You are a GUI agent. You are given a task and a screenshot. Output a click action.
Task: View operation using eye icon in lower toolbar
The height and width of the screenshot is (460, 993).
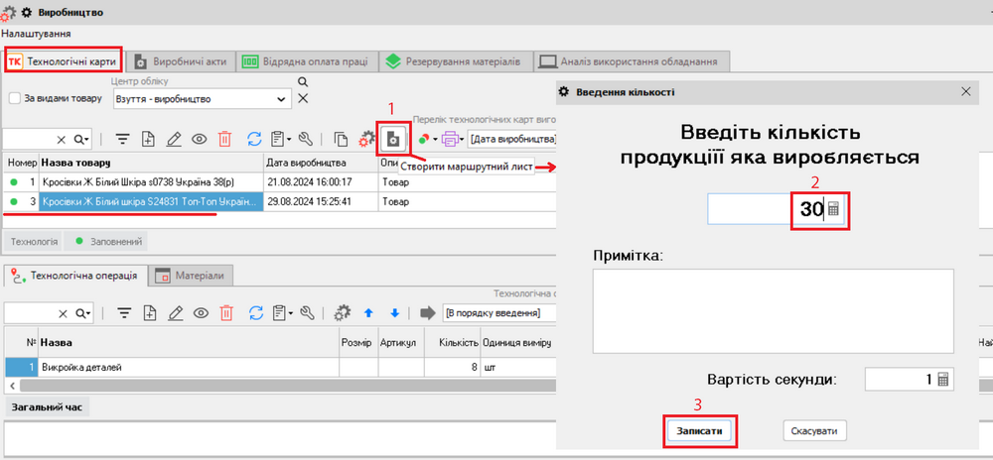pos(200,312)
